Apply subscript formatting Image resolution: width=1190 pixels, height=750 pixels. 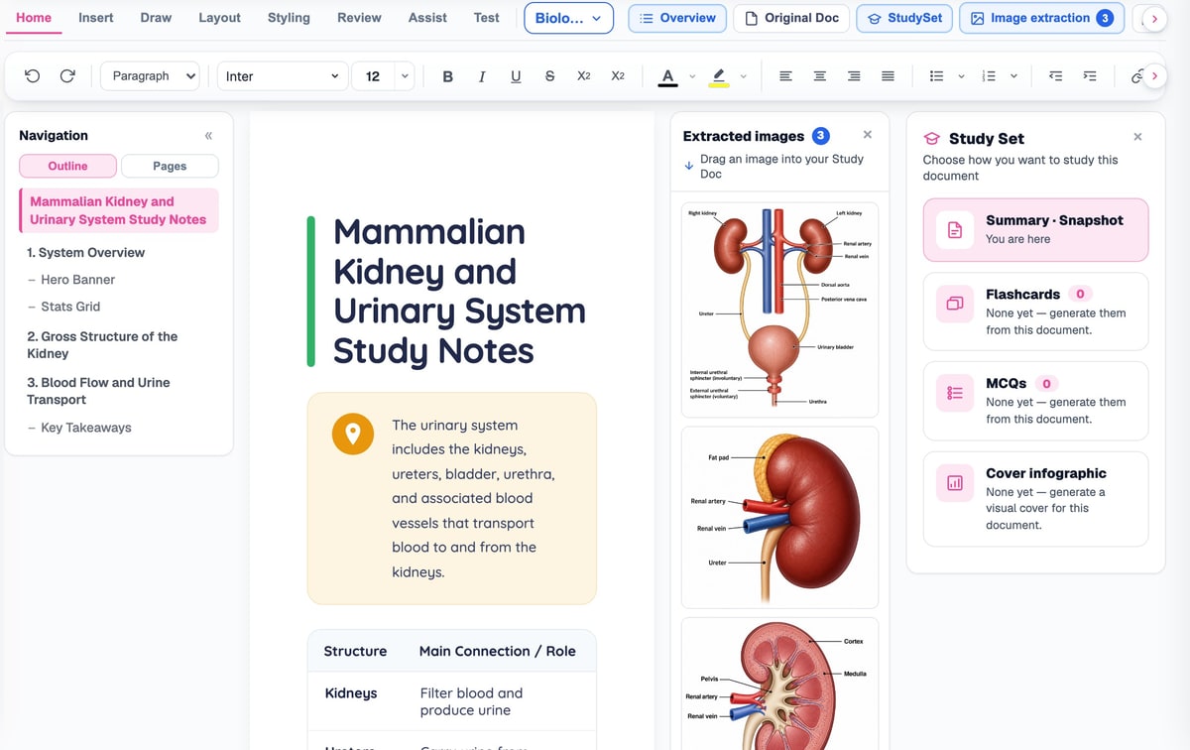tap(584, 76)
